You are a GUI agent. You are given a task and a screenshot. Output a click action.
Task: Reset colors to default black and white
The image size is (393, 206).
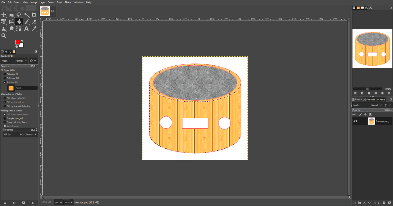16,47
